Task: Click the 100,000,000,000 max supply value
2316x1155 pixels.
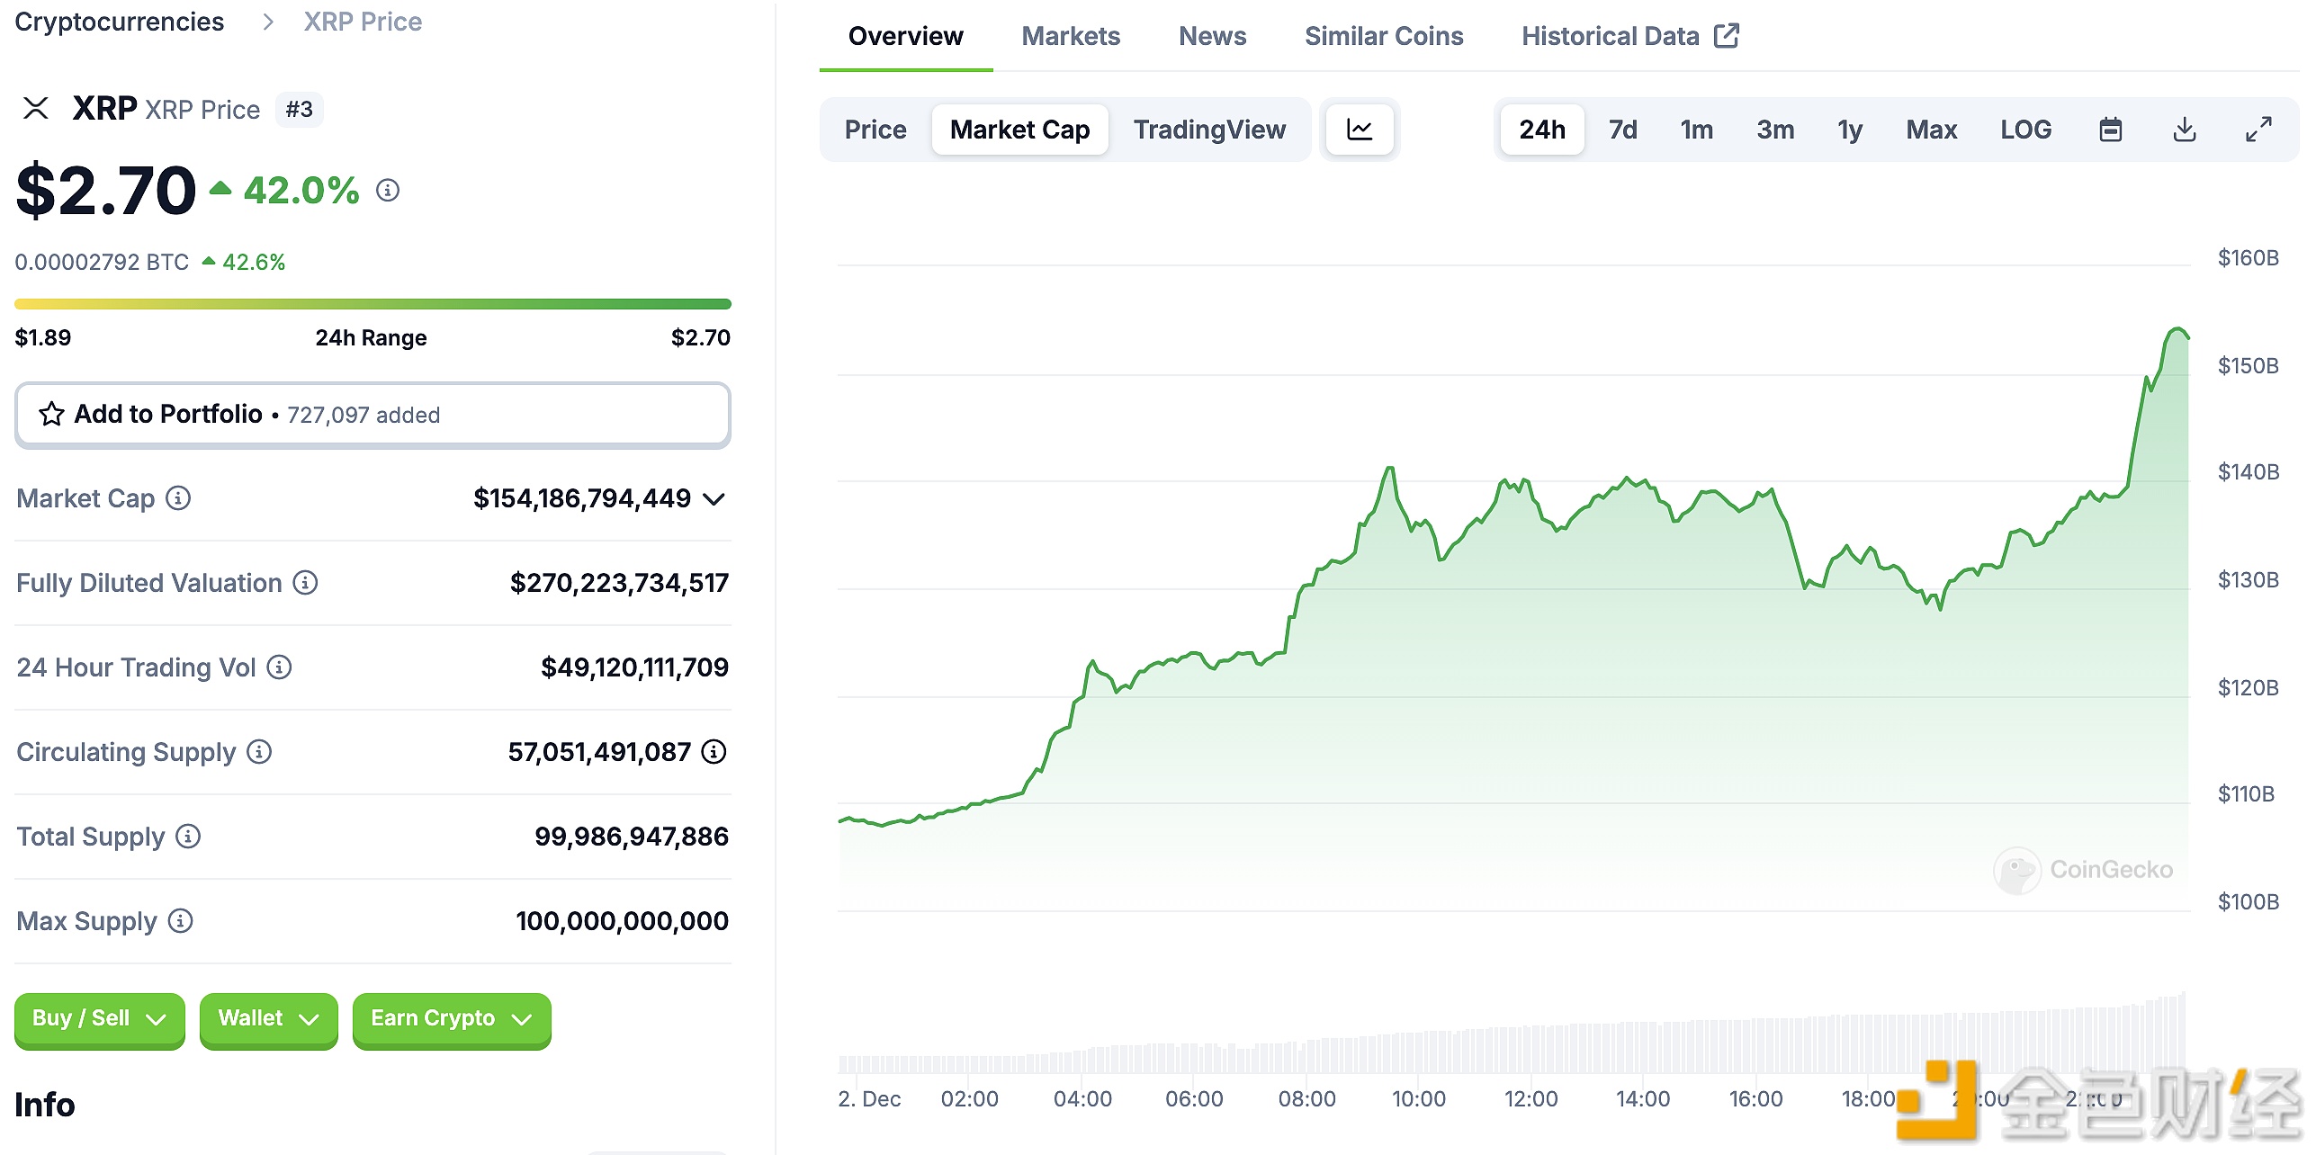Action: click(622, 921)
